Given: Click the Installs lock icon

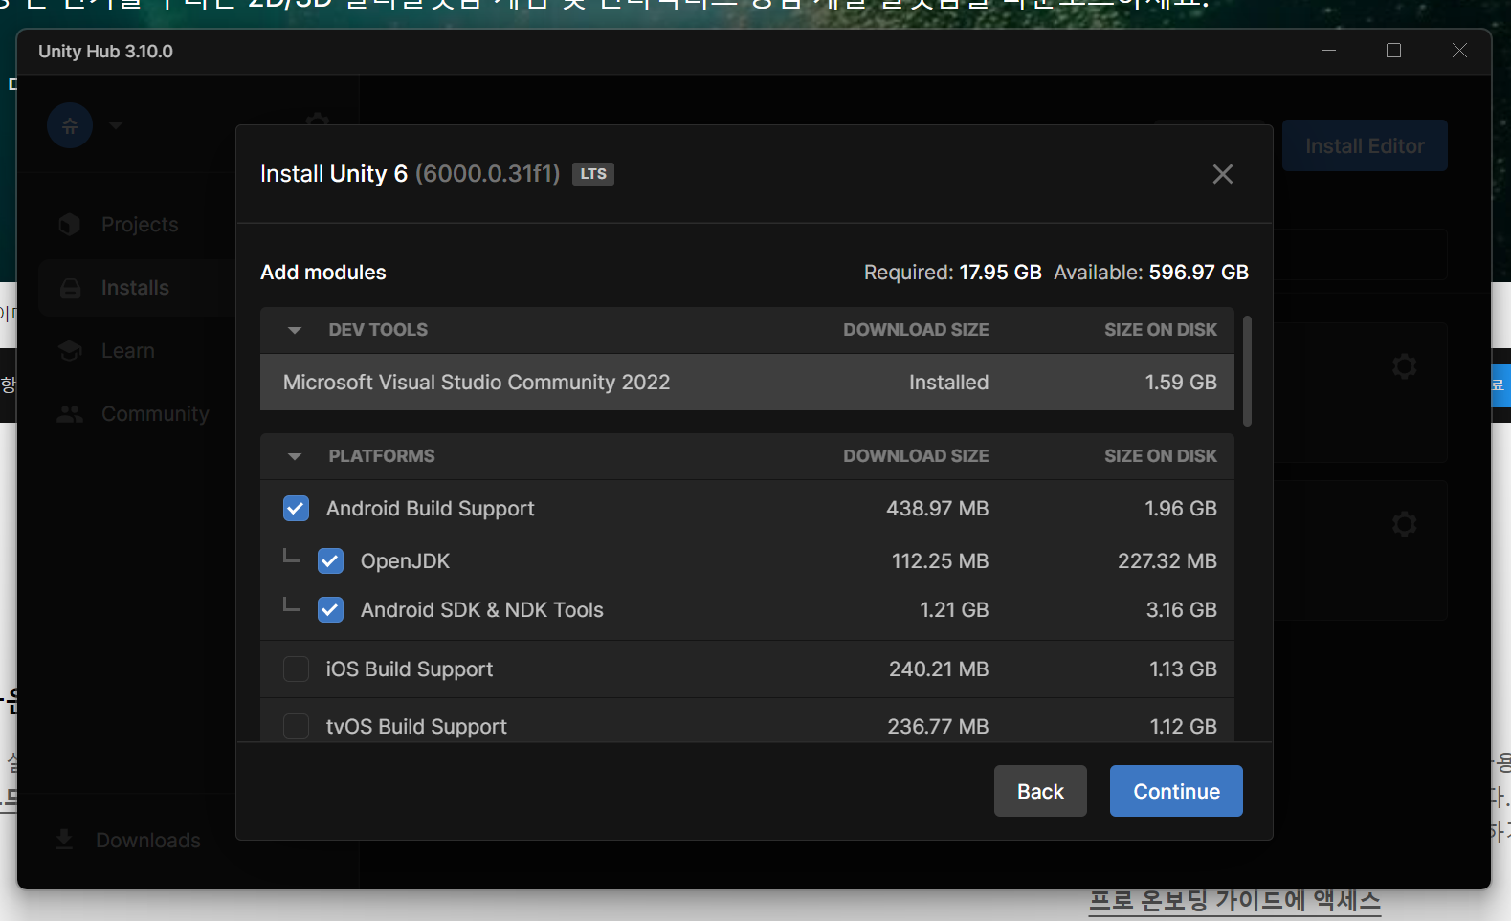Looking at the screenshot, I should (70, 288).
